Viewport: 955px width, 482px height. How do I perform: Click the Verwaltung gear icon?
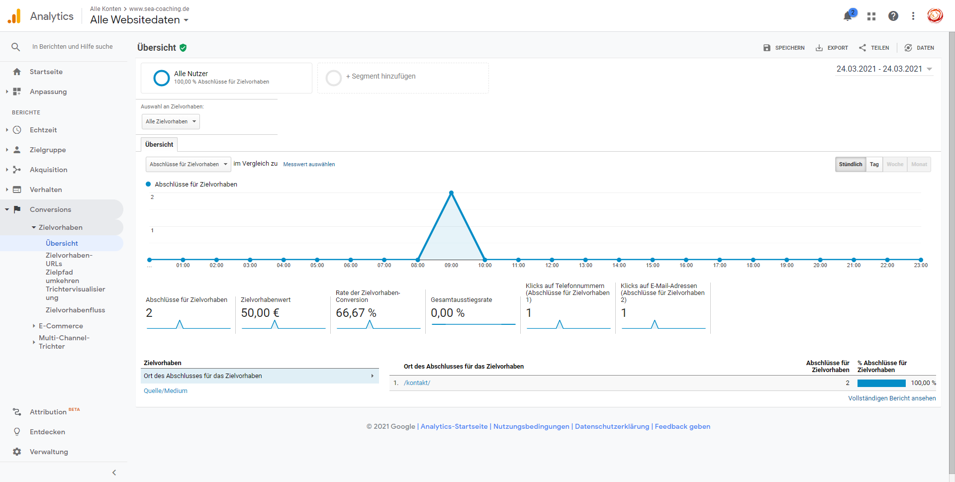coord(17,452)
